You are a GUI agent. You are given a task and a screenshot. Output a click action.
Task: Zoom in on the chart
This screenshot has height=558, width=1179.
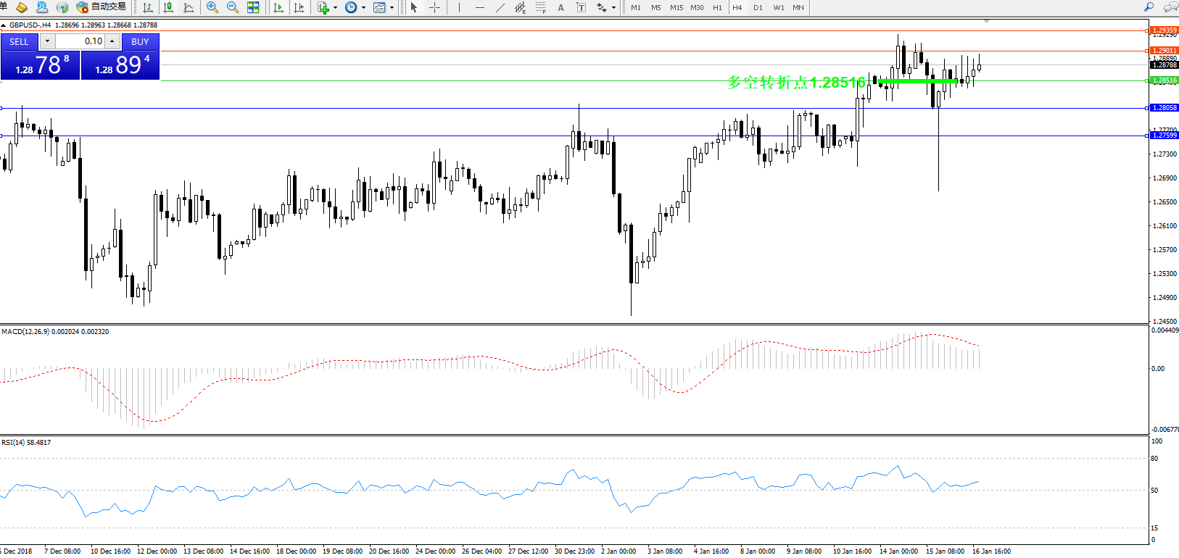click(x=212, y=7)
